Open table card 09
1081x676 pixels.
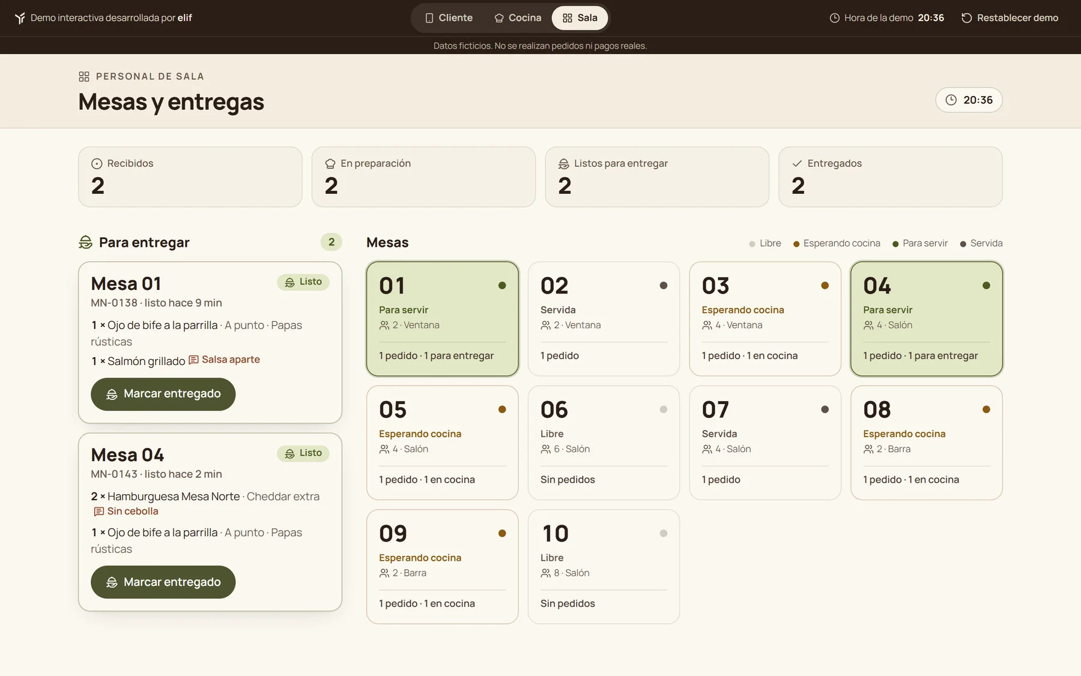click(443, 567)
